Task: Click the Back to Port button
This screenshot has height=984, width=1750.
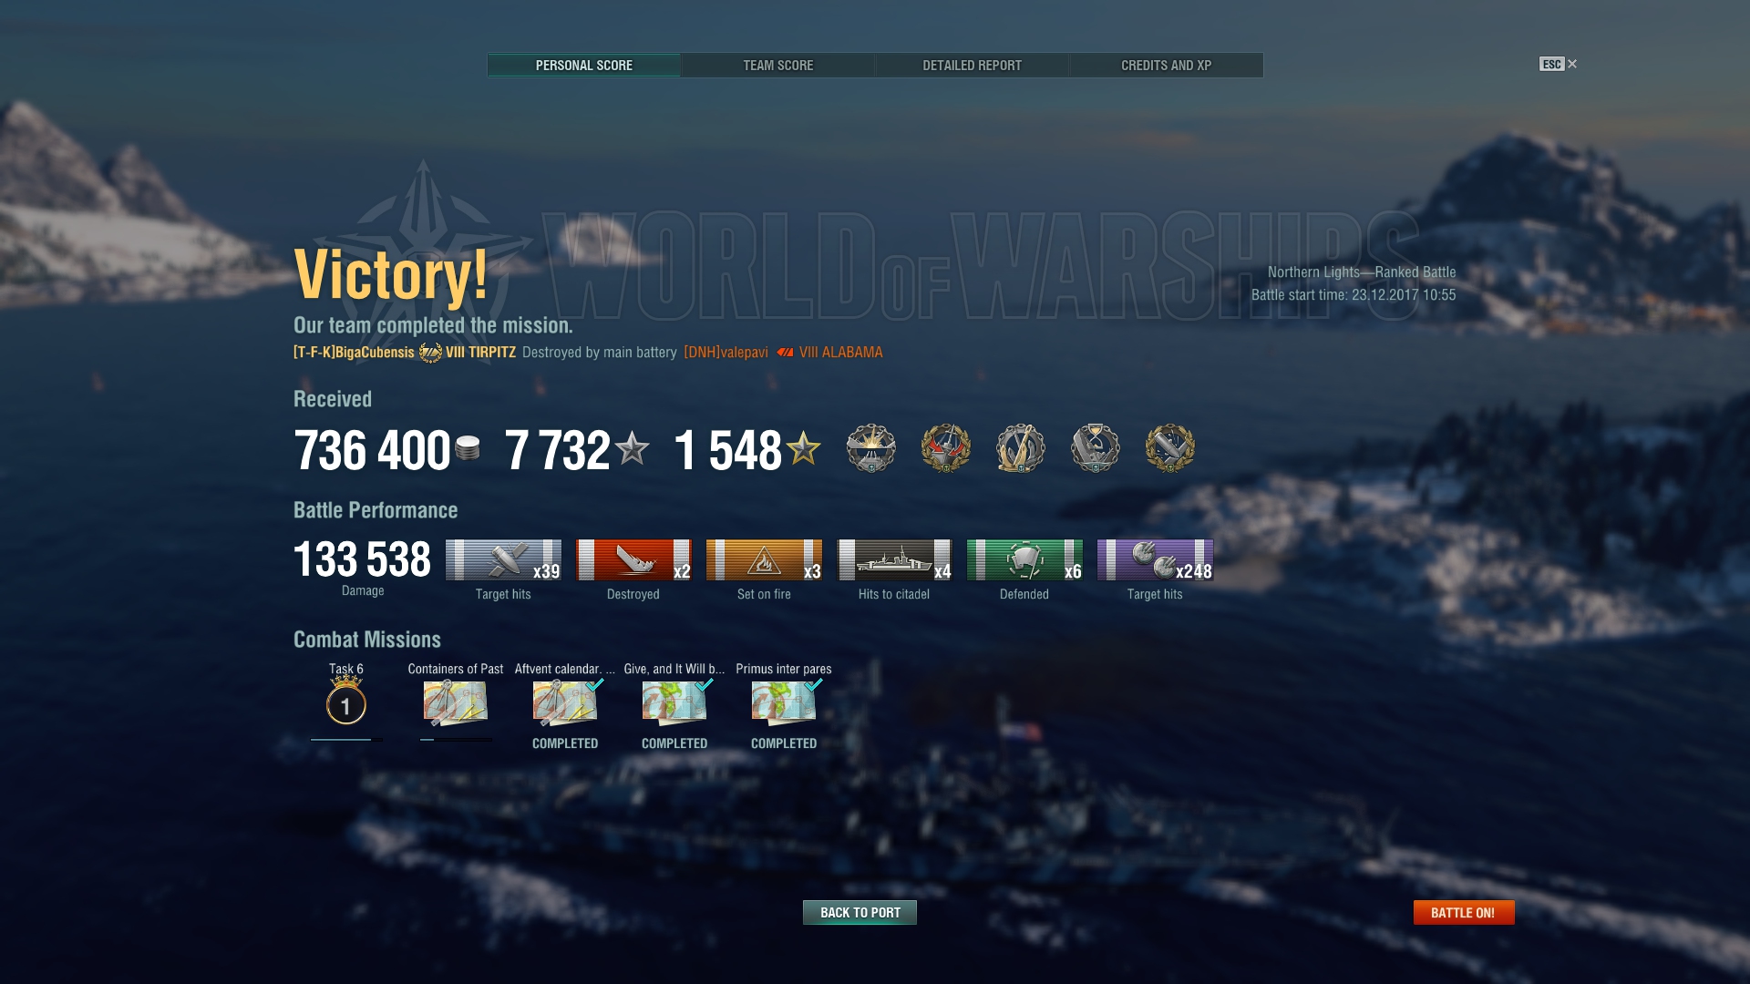Action: [860, 912]
